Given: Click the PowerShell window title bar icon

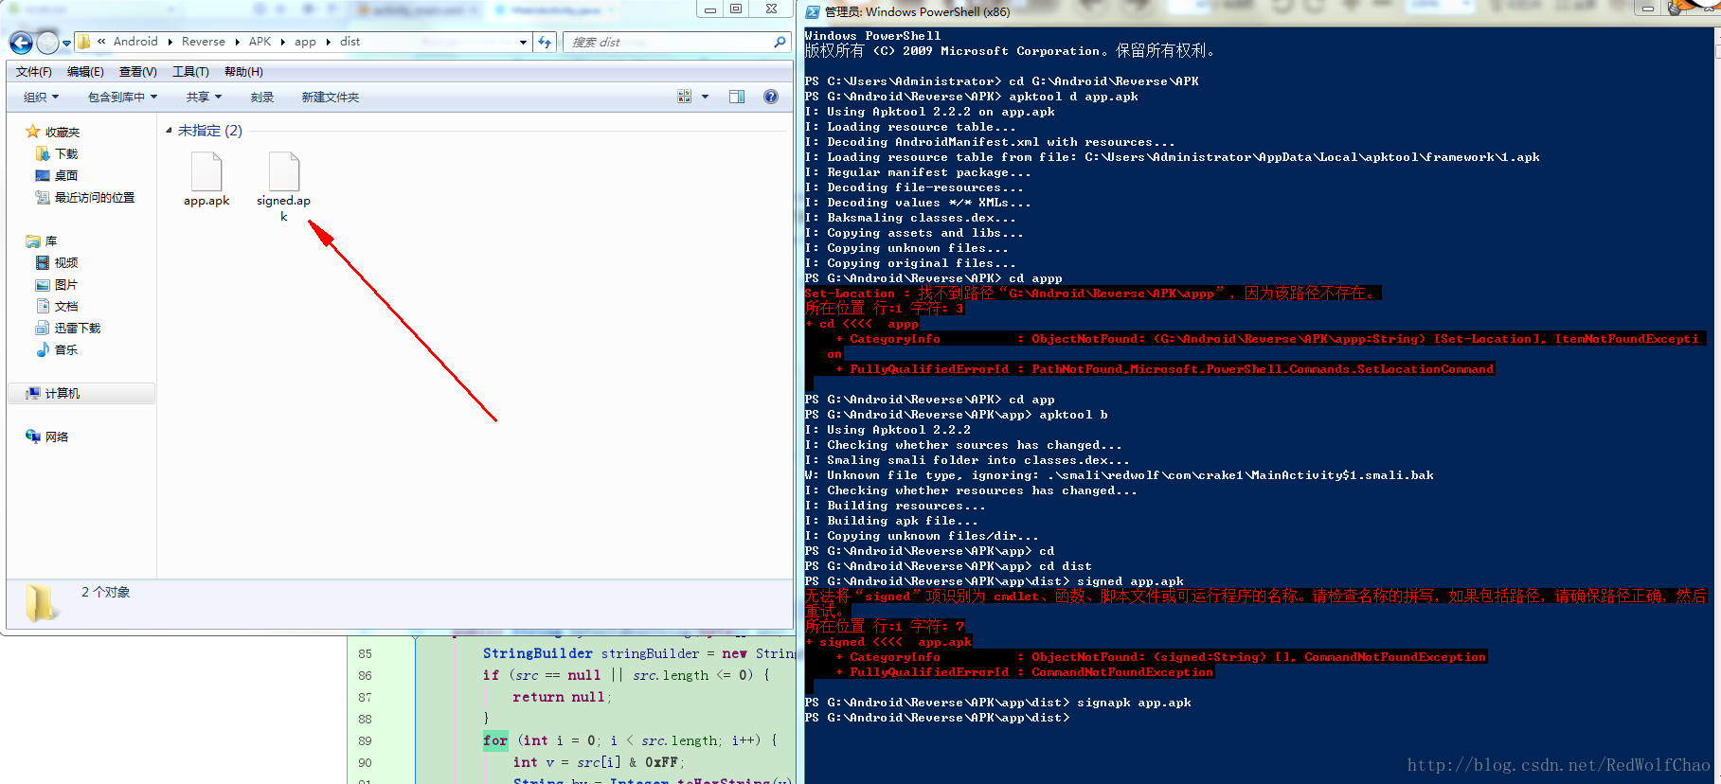Looking at the screenshot, I should pyautogui.click(x=813, y=12).
